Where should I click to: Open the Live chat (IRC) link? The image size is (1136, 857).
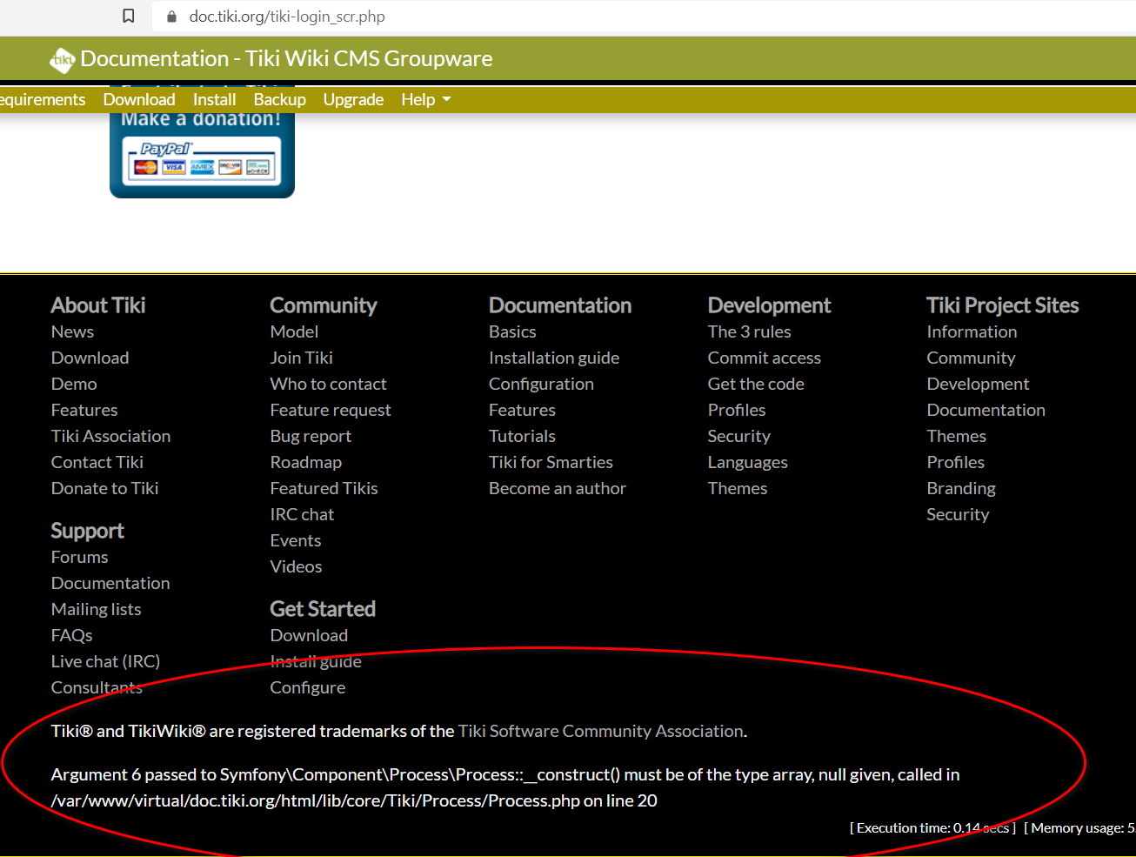coord(105,661)
